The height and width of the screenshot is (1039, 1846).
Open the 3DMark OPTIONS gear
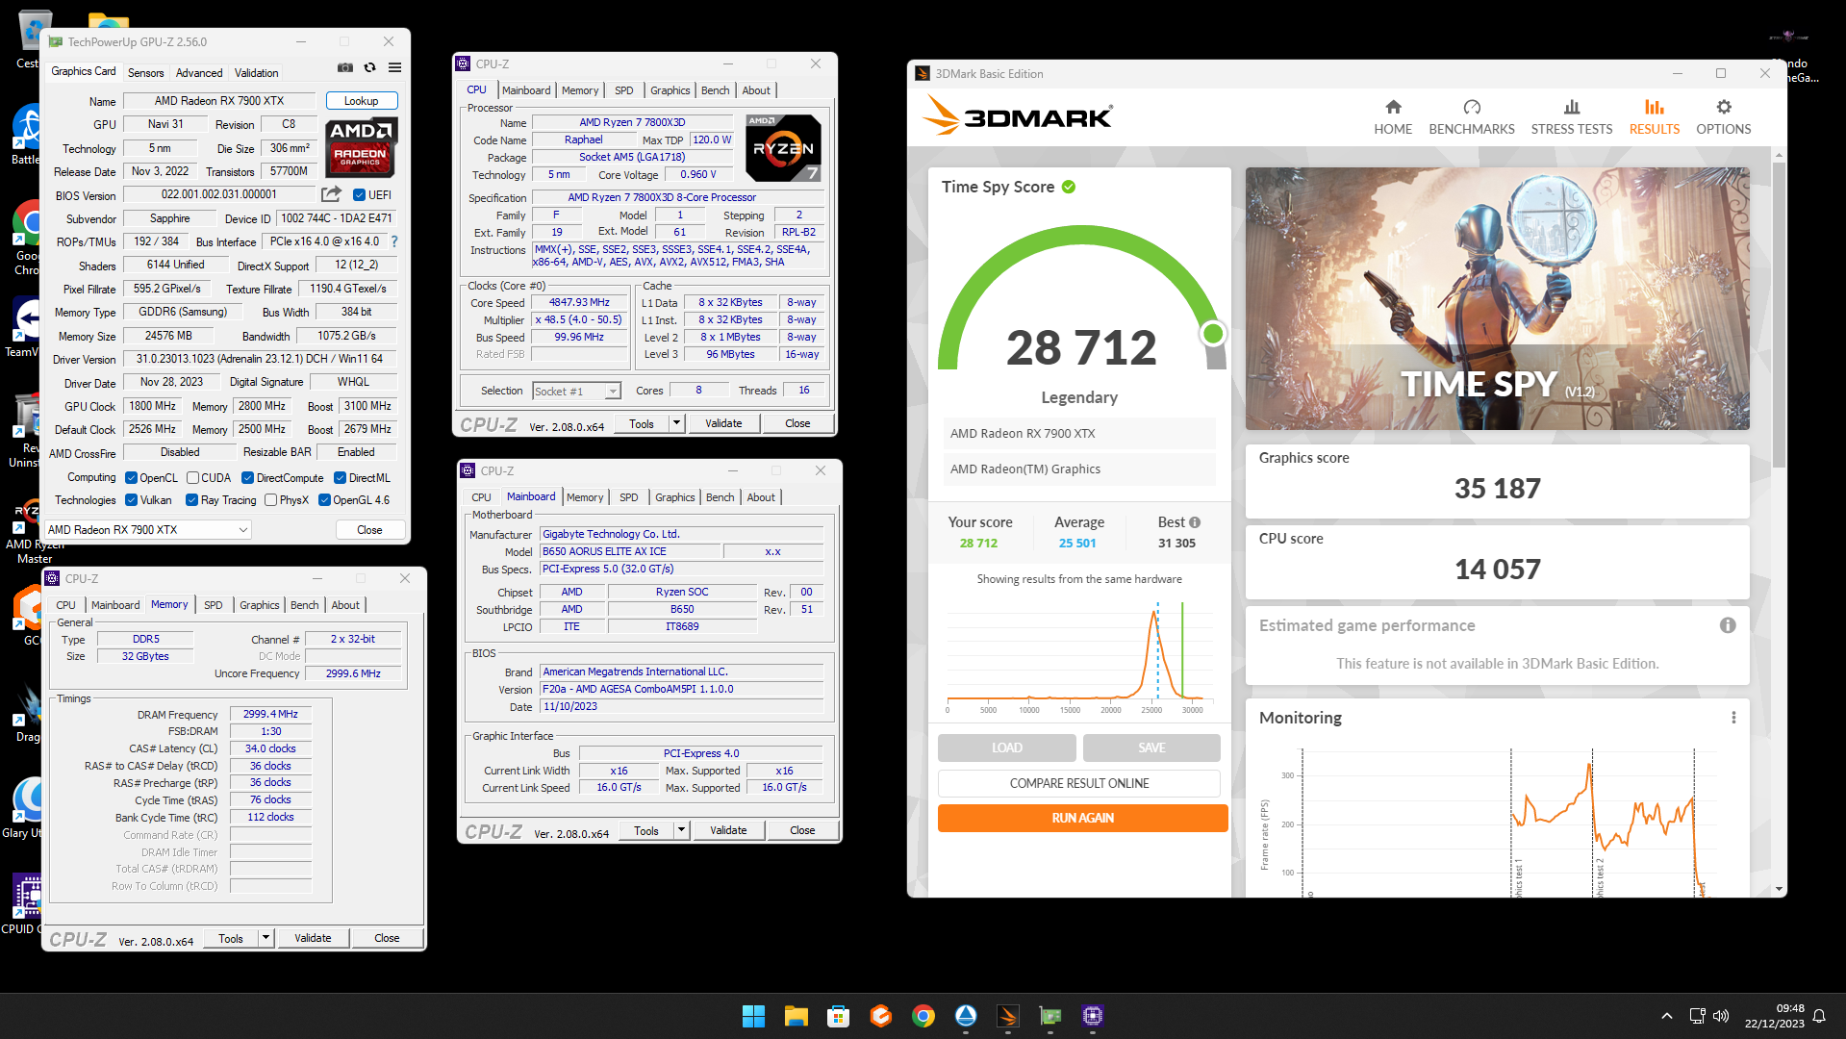click(x=1723, y=118)
